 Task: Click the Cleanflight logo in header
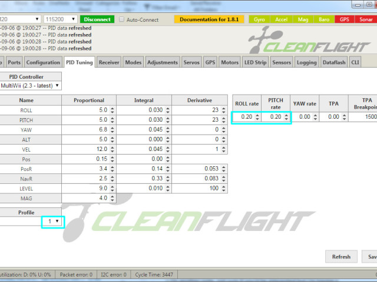[x=309, y=41]
